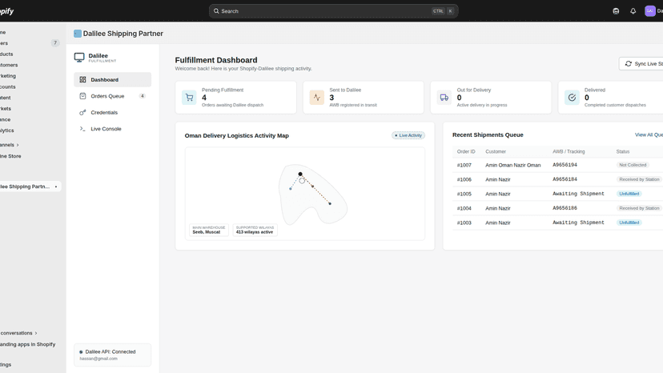663x373 pixels.
Task: Click the Customer column header
Action: (x=496, y=151)
